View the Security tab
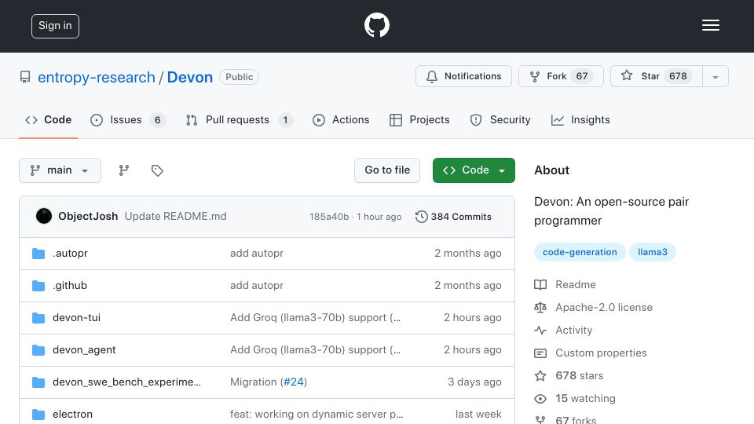 click(500, 120)
